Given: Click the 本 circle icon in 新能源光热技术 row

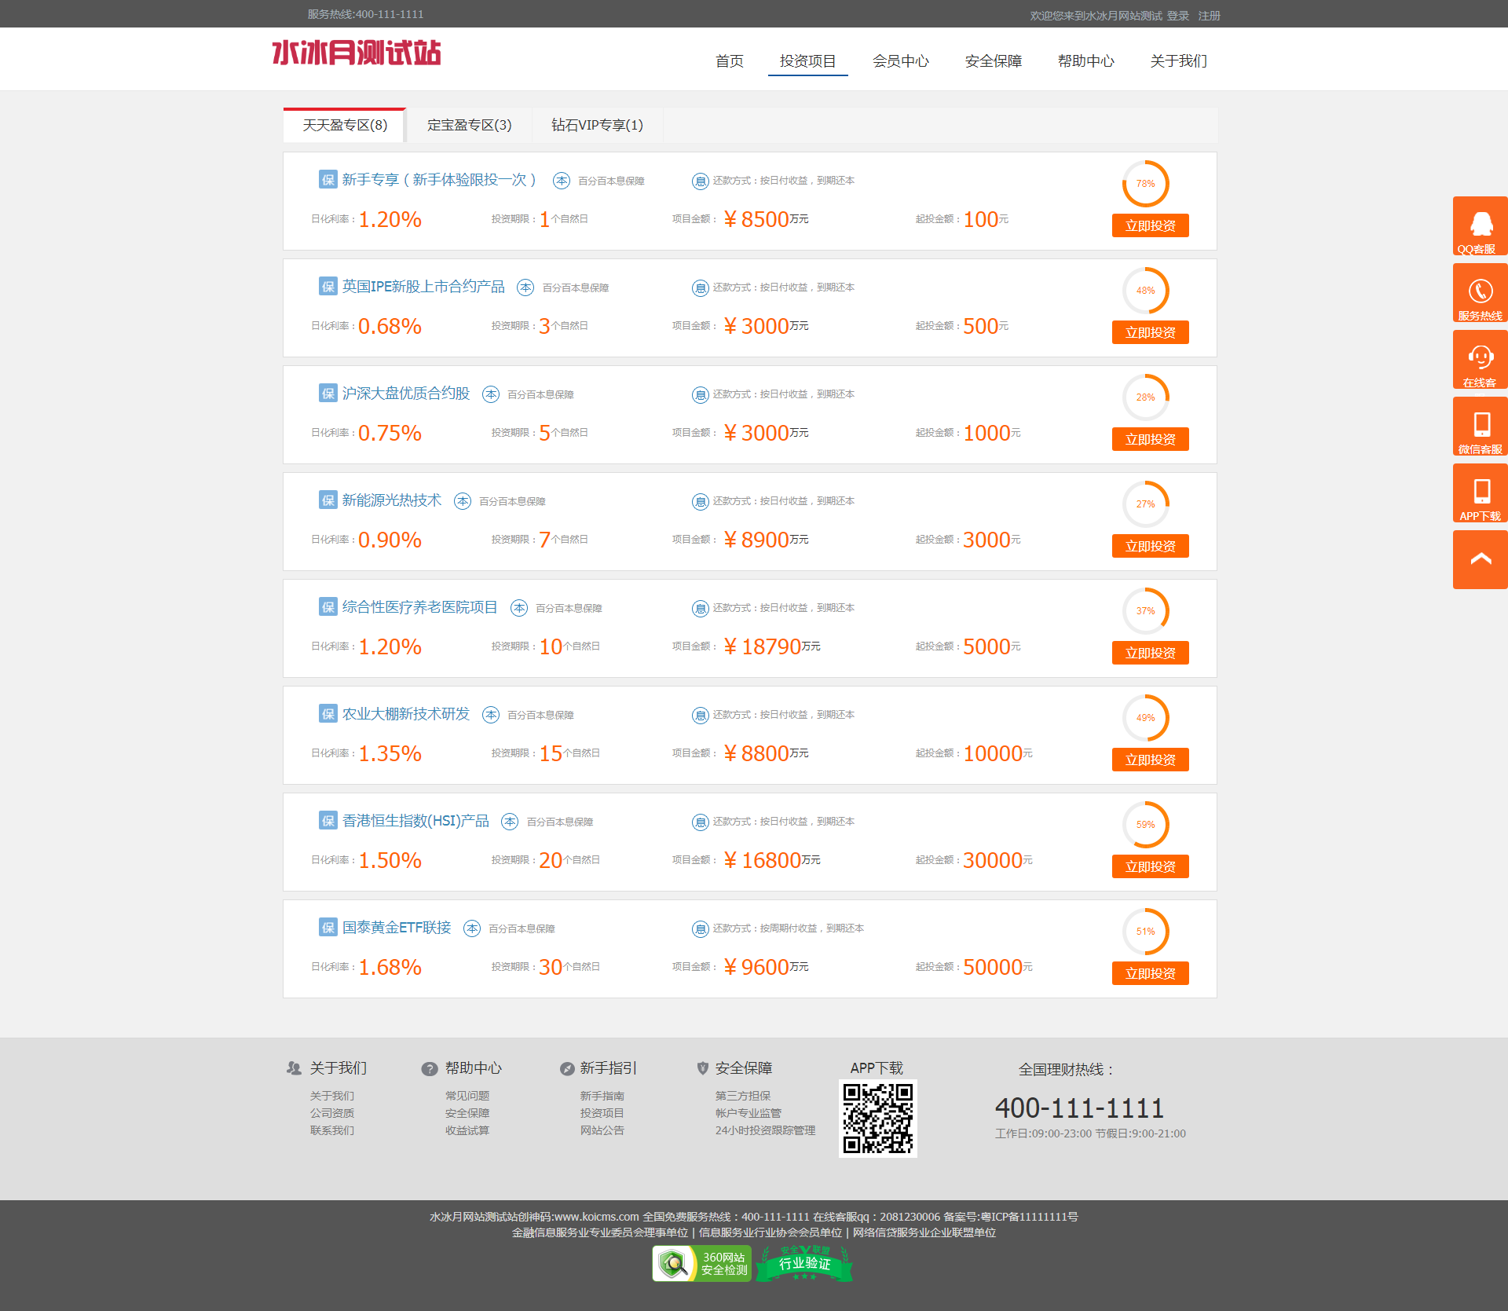Looking at the screenshot, I should click(x=463, y=501).
